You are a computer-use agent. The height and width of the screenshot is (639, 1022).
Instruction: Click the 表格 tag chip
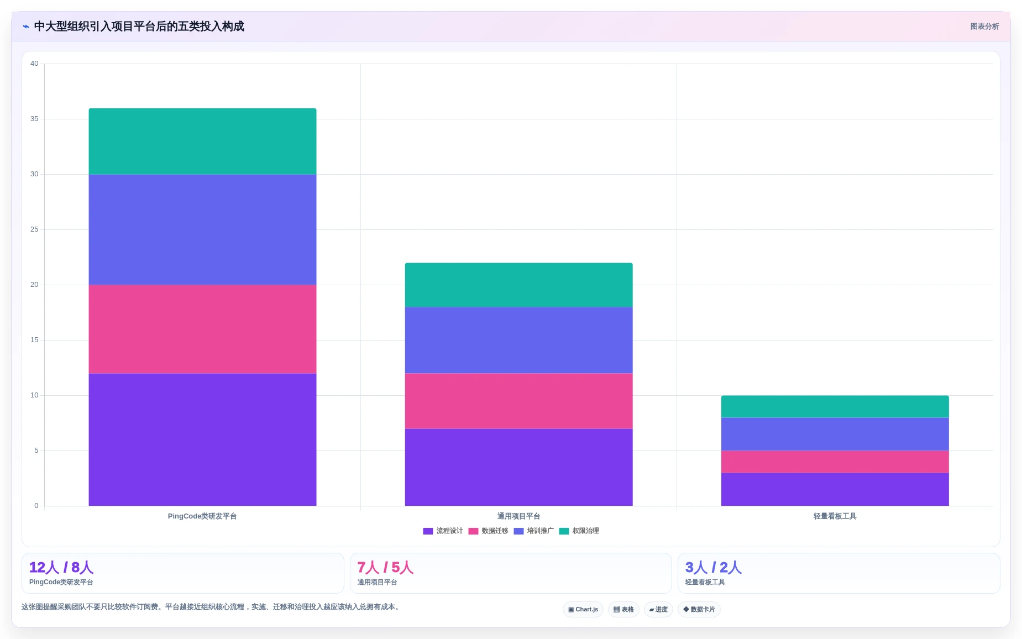coord(623,609)
